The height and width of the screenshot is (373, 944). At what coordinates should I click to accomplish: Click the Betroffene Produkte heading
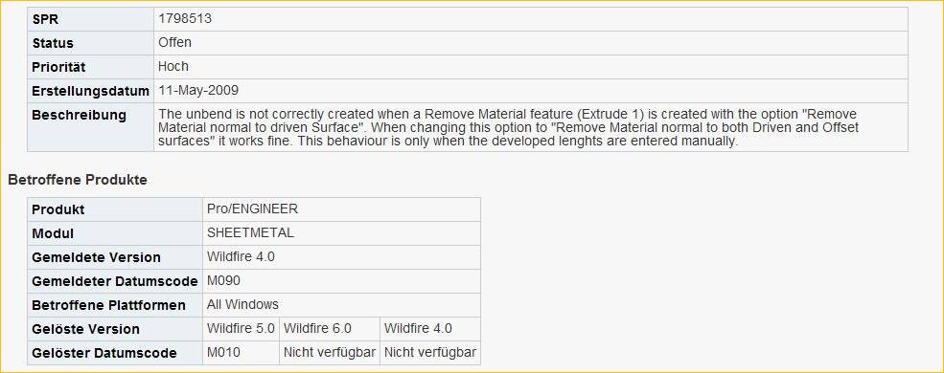pos(78,180)
